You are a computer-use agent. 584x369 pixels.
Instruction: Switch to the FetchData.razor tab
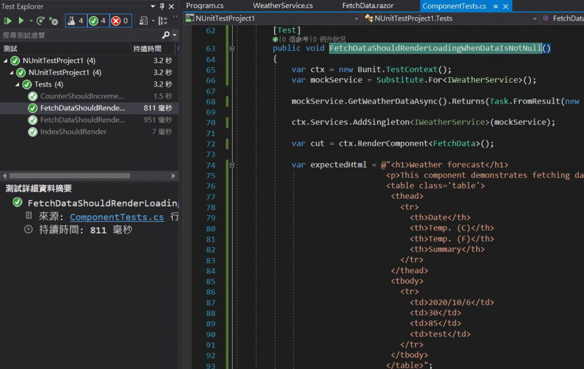(x=368, y=6)
